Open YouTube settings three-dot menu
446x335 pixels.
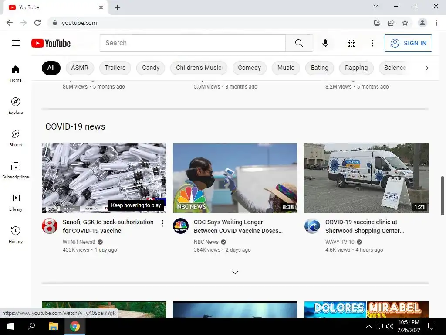tap(372, 43)
